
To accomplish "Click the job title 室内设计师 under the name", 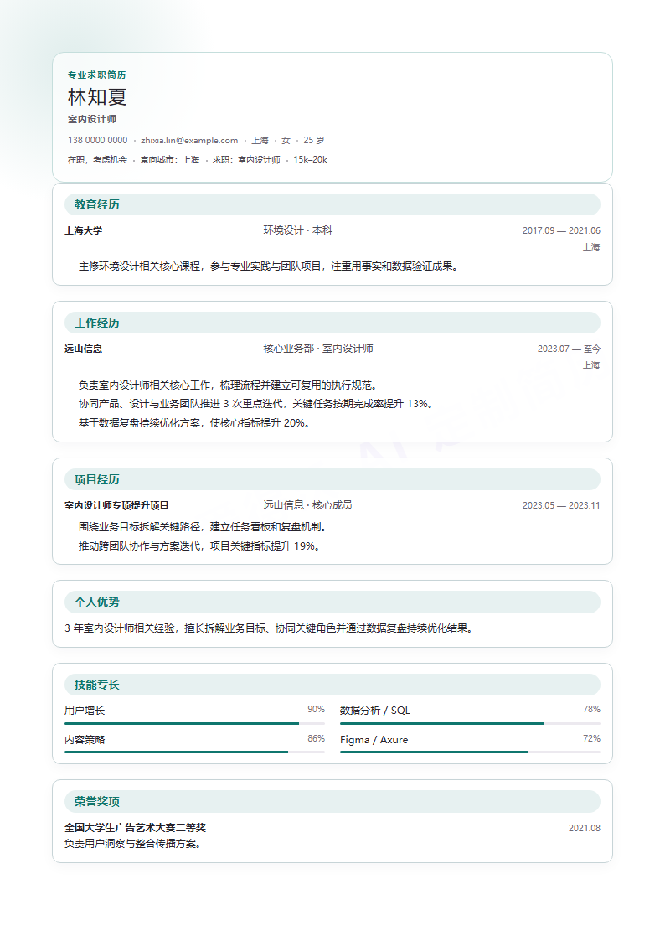I will (x=92, y=120).
